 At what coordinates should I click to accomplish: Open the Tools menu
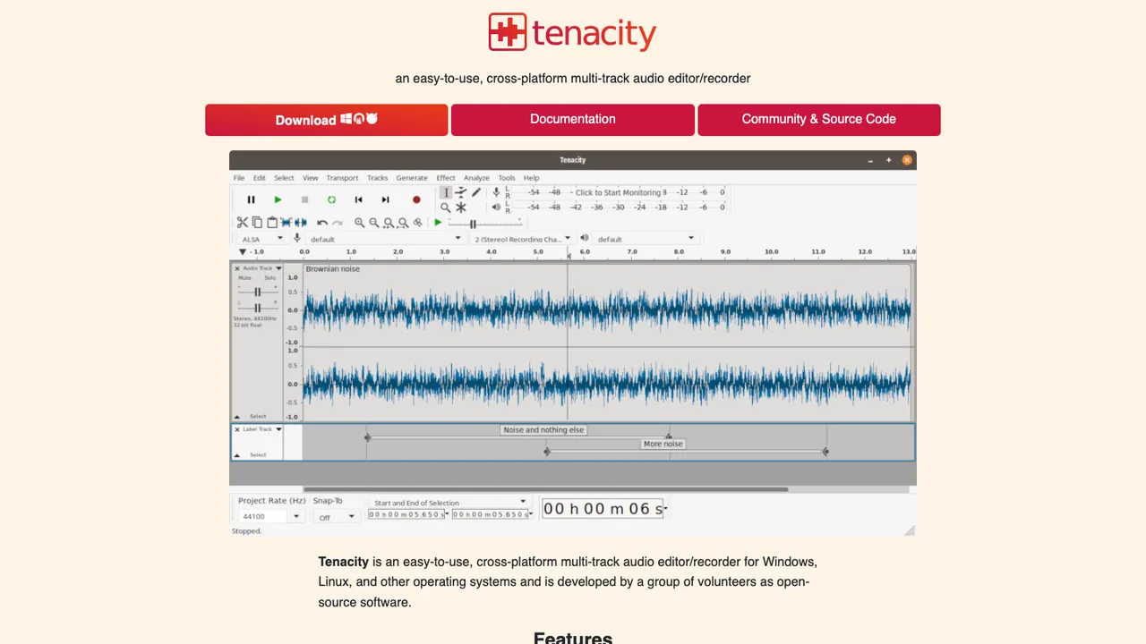(507, 178)
